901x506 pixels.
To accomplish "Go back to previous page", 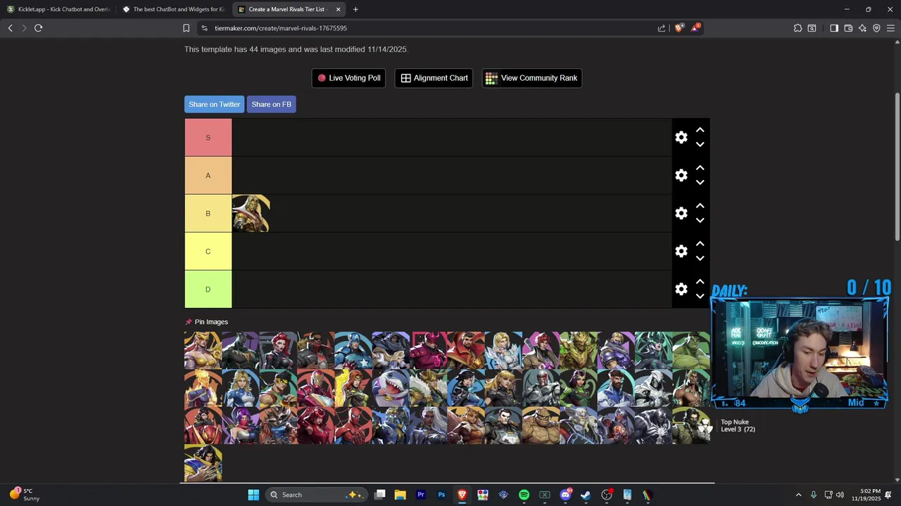I will 10,28.
